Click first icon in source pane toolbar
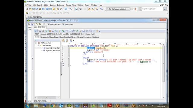This screenshot has width=193, height=108. [x=64, y=40]
